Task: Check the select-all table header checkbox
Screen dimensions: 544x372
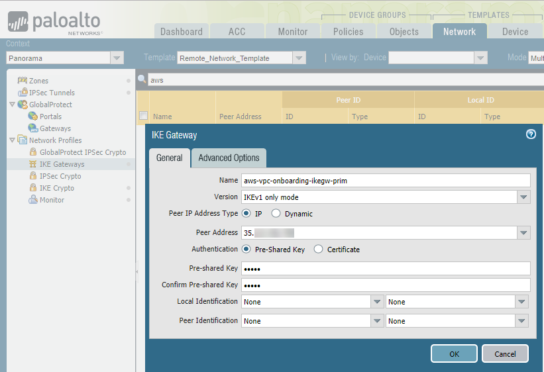Action: tap(143, 116)
